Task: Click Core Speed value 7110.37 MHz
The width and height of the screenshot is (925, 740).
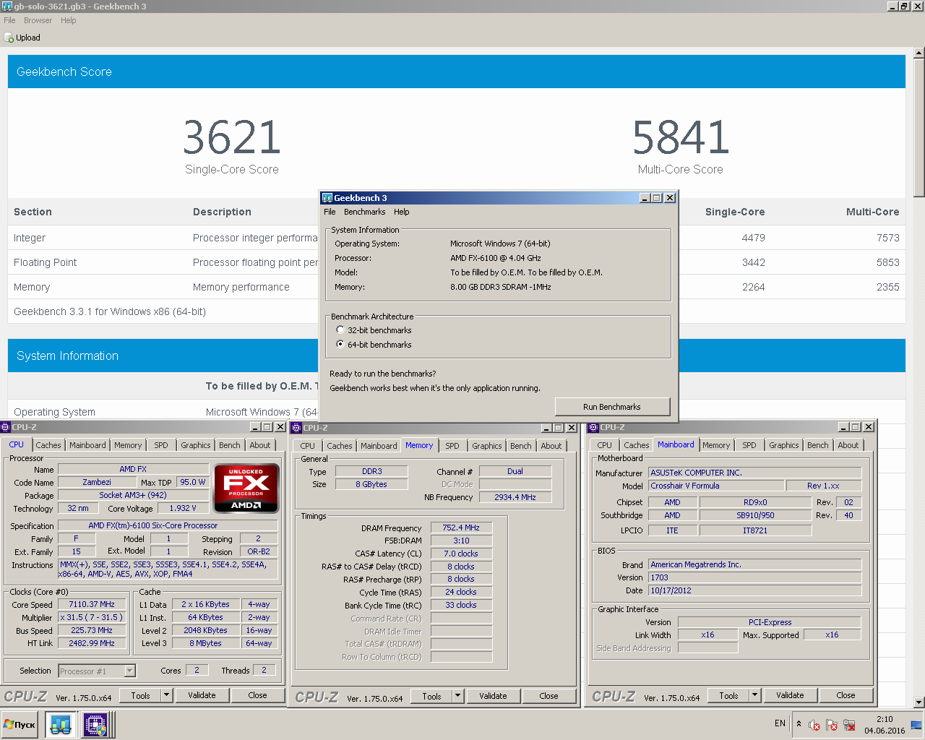Action: coord(92,604)
